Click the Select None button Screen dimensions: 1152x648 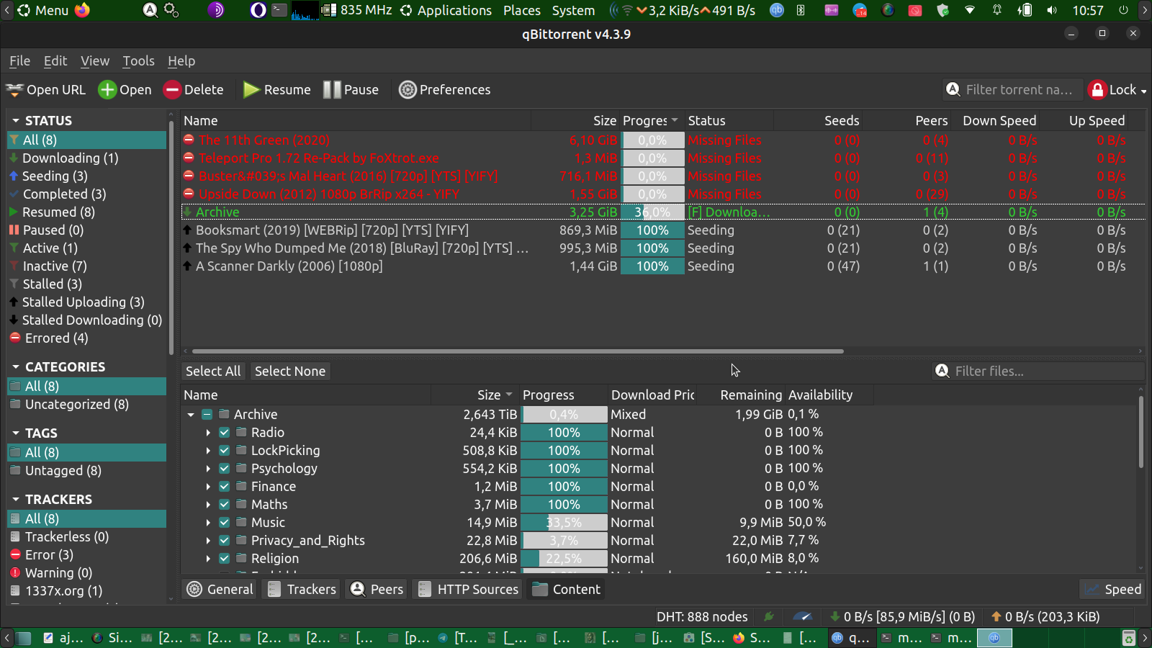[x=290, y=372]
